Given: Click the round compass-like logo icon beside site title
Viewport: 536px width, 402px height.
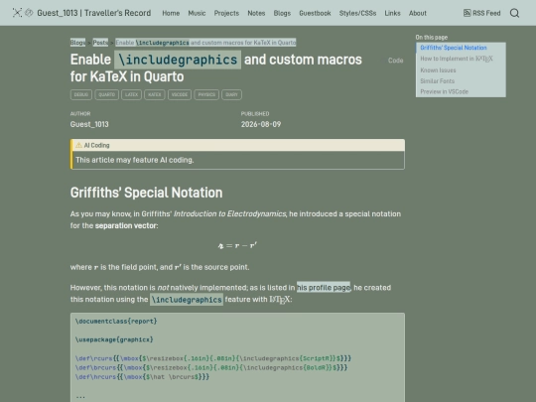Looking at the screenshot, I should 29,13.
